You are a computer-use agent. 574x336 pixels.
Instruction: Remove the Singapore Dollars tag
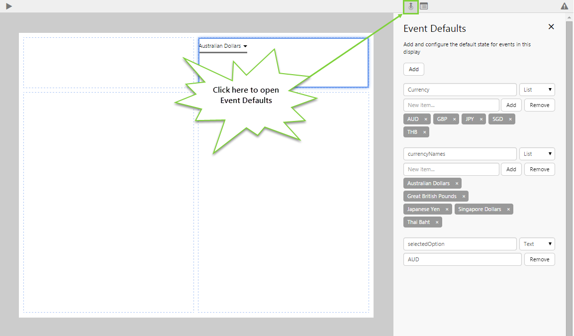pyautogui.click(x=508, y=210)
